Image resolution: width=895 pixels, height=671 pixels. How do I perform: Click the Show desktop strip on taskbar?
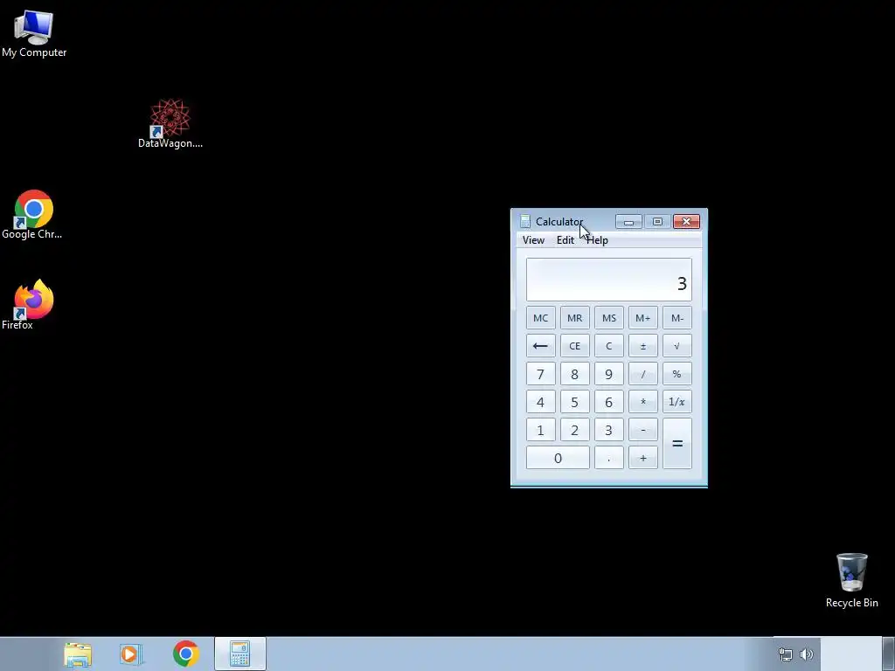[889, 654]
